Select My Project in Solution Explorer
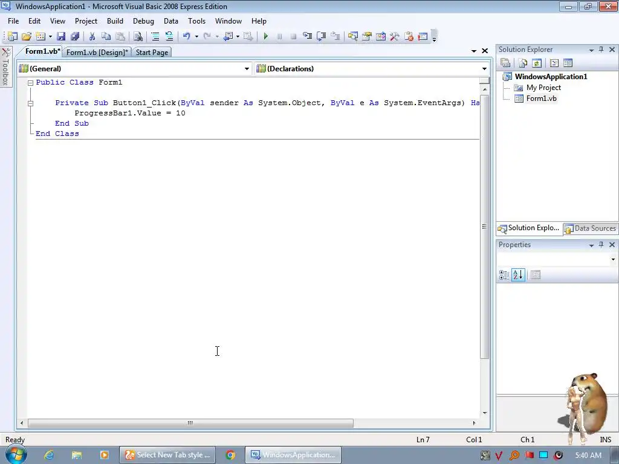The height and width of the screenshot is (464, 619). [x=543, y=88]
